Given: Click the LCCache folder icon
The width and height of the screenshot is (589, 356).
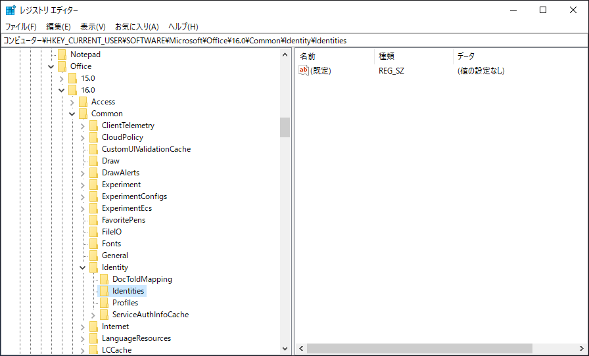Looking at the screenshot, I should (x=94, y=350).
